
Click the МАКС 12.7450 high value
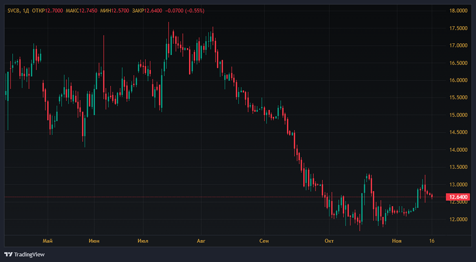pos(81,10)
